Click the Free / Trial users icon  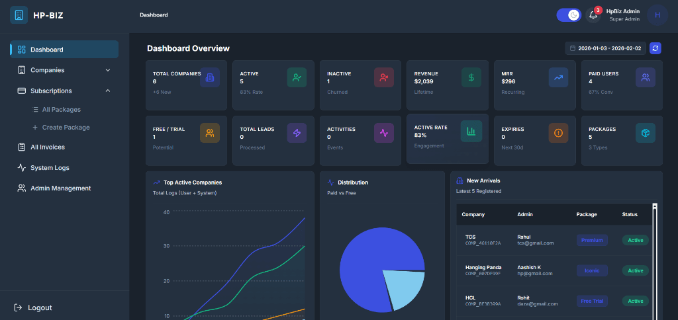coord(210,133)
